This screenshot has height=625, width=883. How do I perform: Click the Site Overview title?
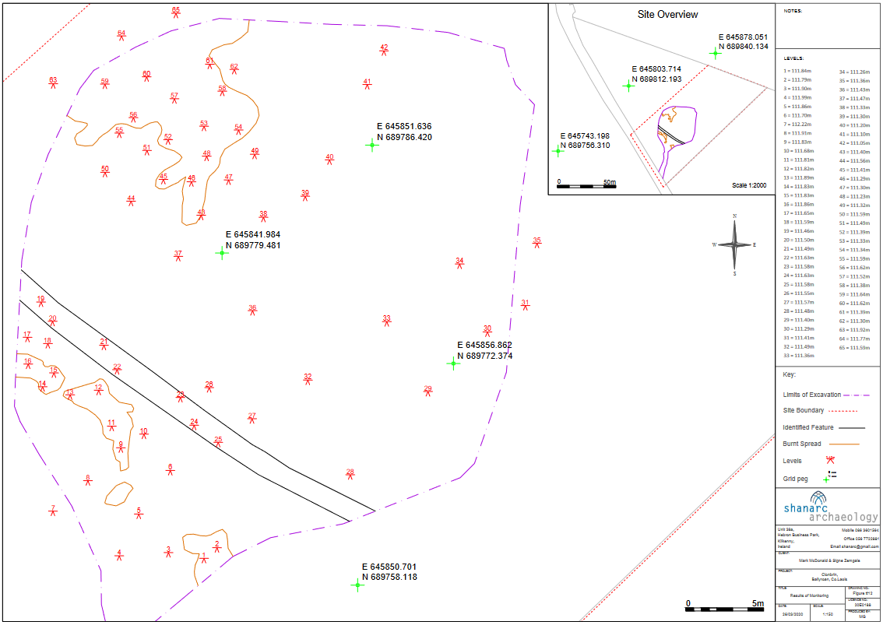pyautogui.click(x=667, y=15)
